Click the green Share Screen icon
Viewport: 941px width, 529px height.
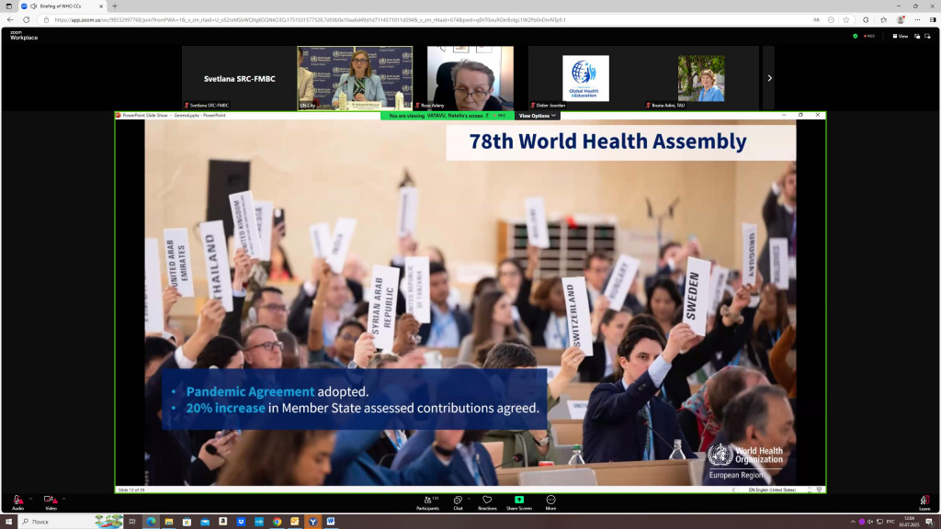tap(519, 501)
